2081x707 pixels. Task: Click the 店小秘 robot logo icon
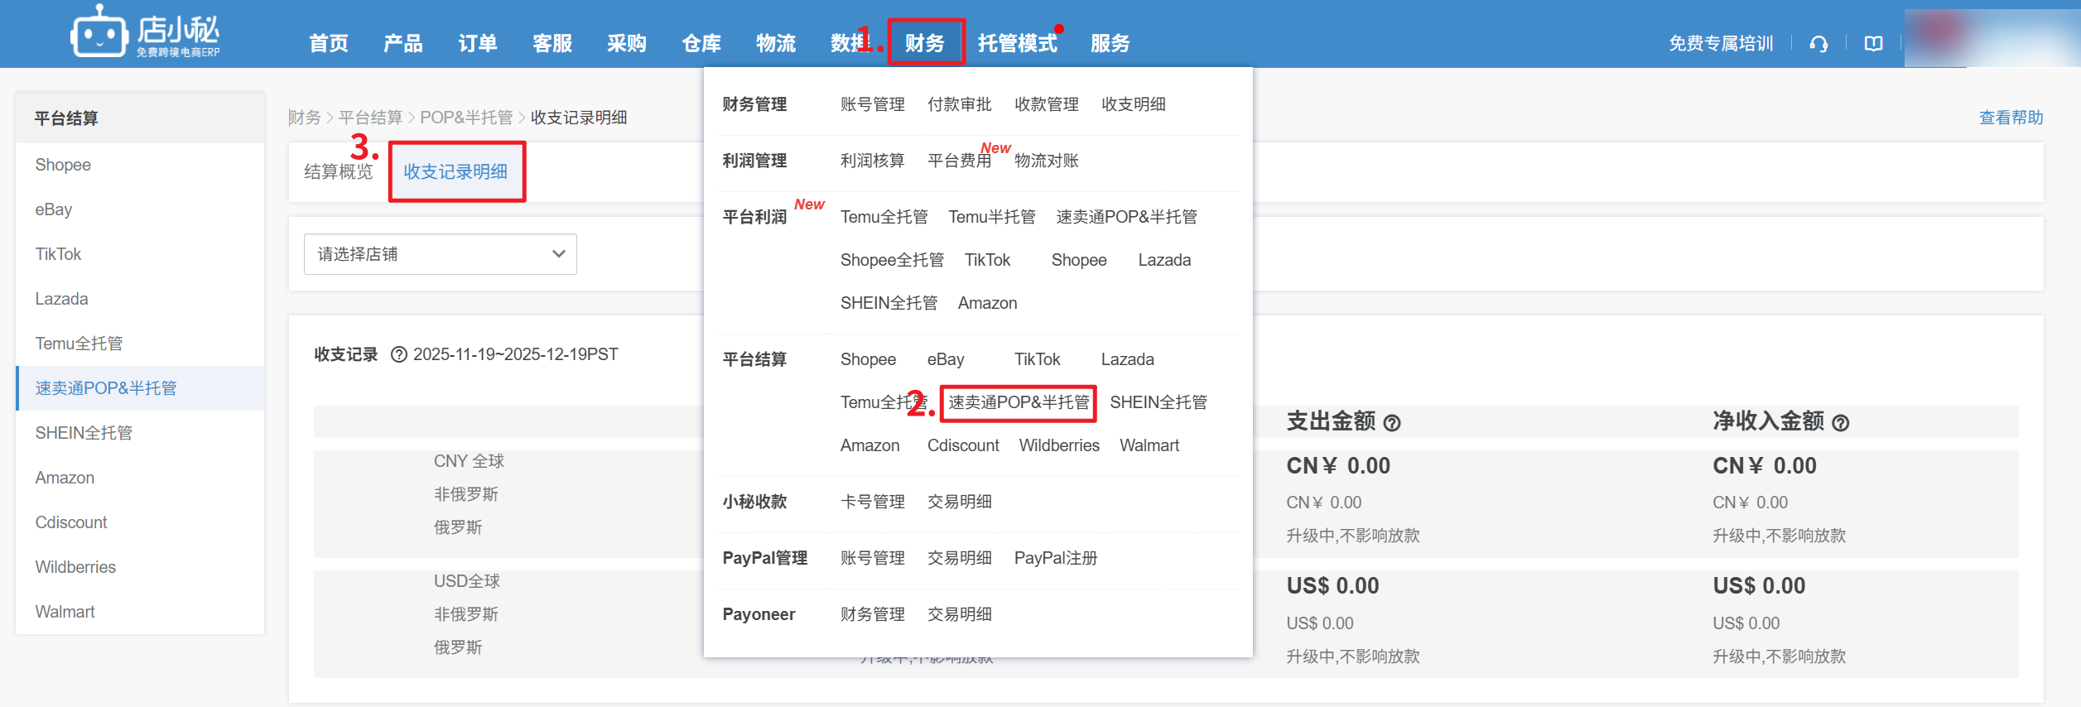click(99, 34)
